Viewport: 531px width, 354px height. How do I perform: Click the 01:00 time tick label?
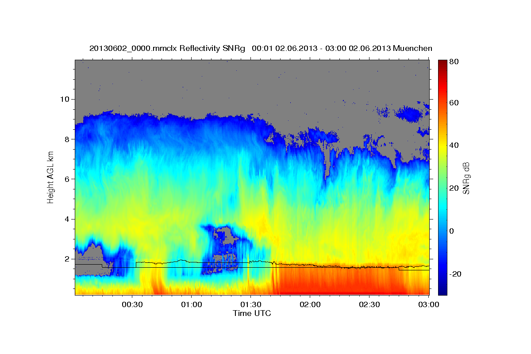click(x=191, y=305)
